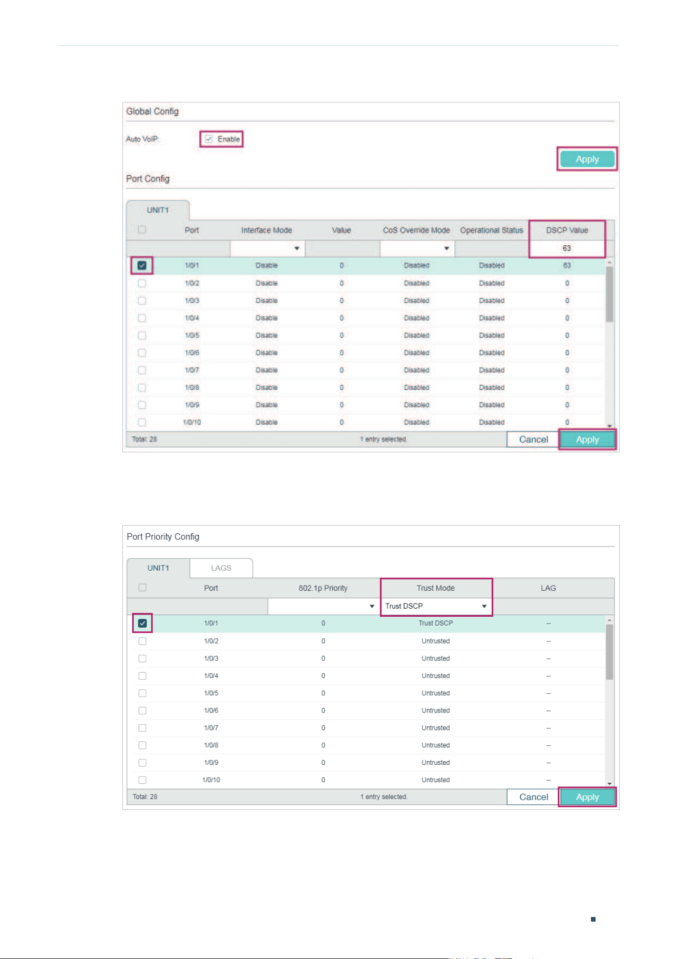
Task: Click the Trust Mode column header
Action: tap(436, 588)
